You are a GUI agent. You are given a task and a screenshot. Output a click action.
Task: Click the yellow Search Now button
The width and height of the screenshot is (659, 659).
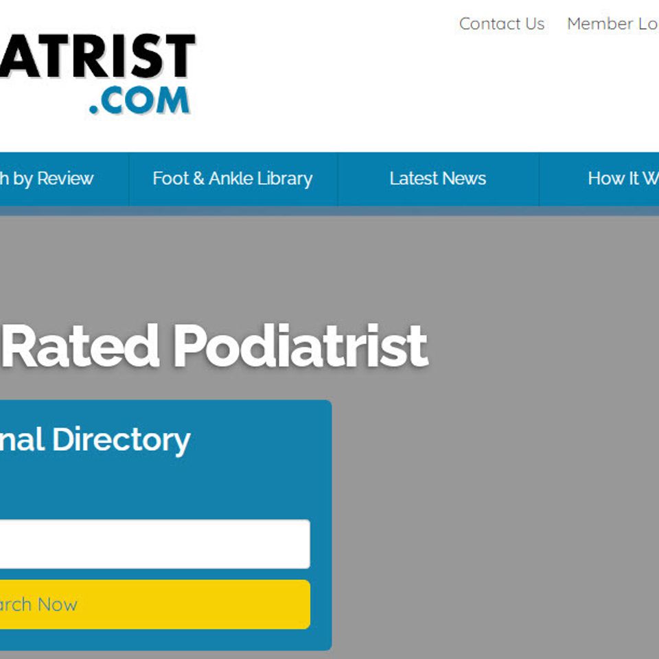[155, 604]
